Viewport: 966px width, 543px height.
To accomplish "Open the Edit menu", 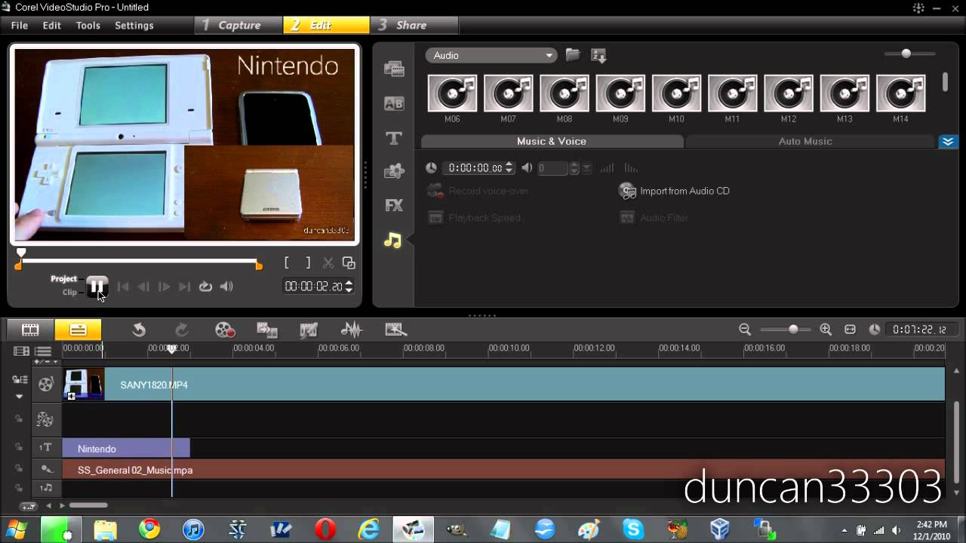I will [51, 26].
